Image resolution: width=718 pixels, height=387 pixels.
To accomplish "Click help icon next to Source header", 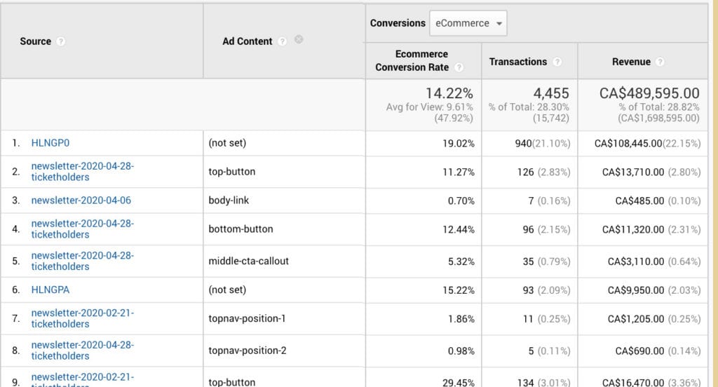I will click(x=61, y=41).
